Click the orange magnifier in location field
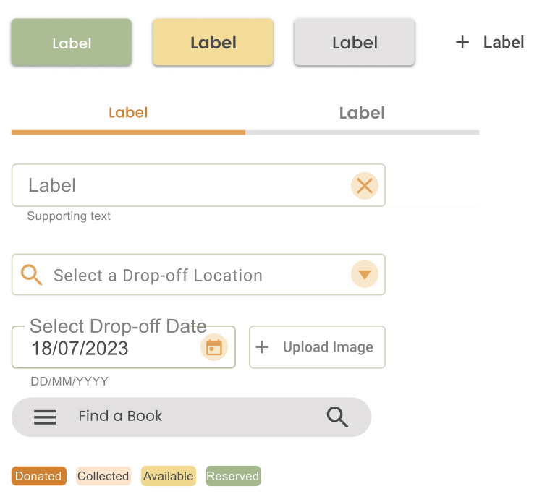550x502 pixels. [x=32, y=275]
